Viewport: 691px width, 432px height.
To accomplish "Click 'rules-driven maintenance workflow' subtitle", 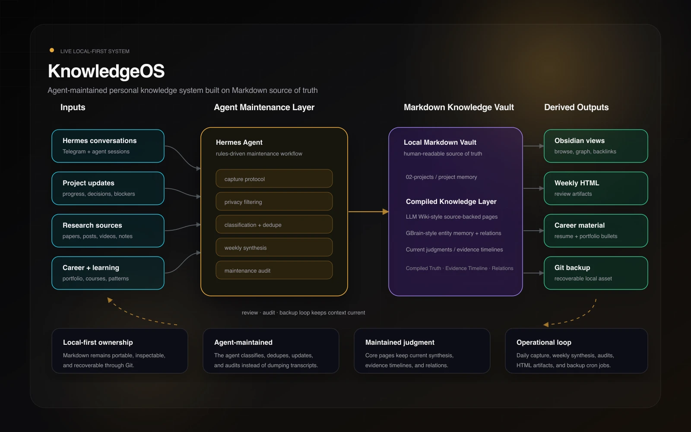I will 259,154.
